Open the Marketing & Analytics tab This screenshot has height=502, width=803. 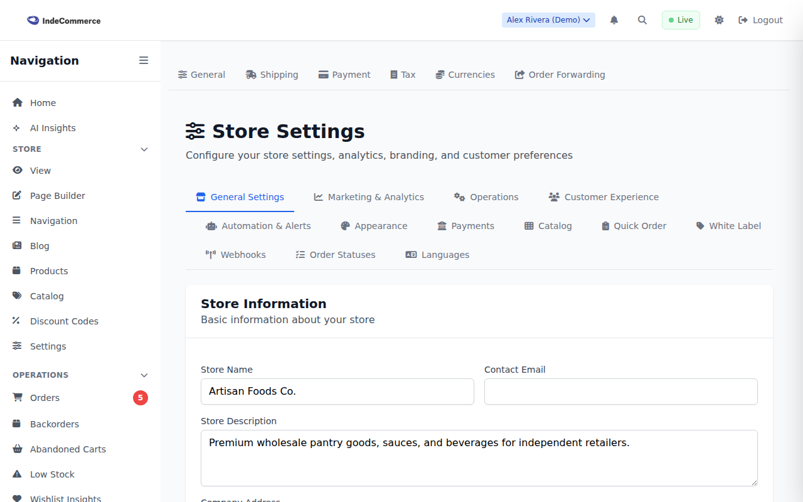(369, 197)
